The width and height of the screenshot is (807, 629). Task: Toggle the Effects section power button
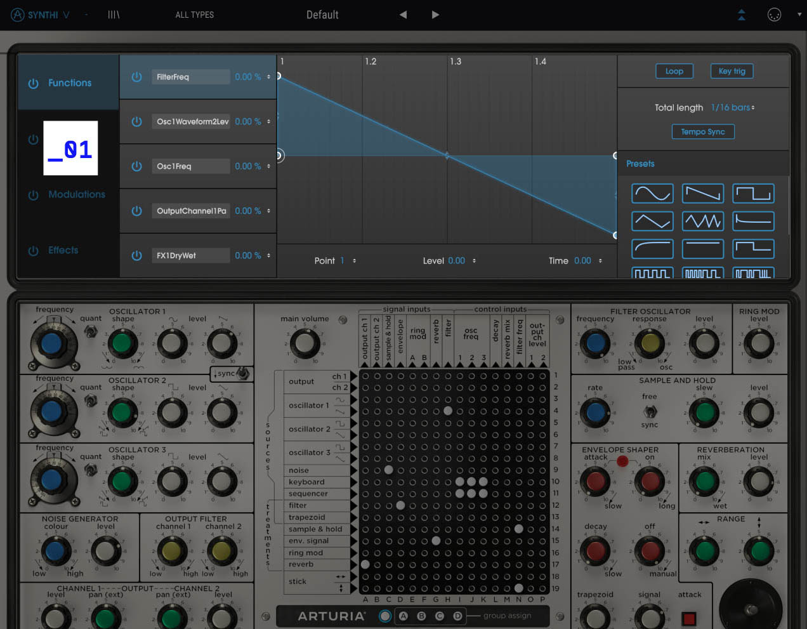(33, 251)
